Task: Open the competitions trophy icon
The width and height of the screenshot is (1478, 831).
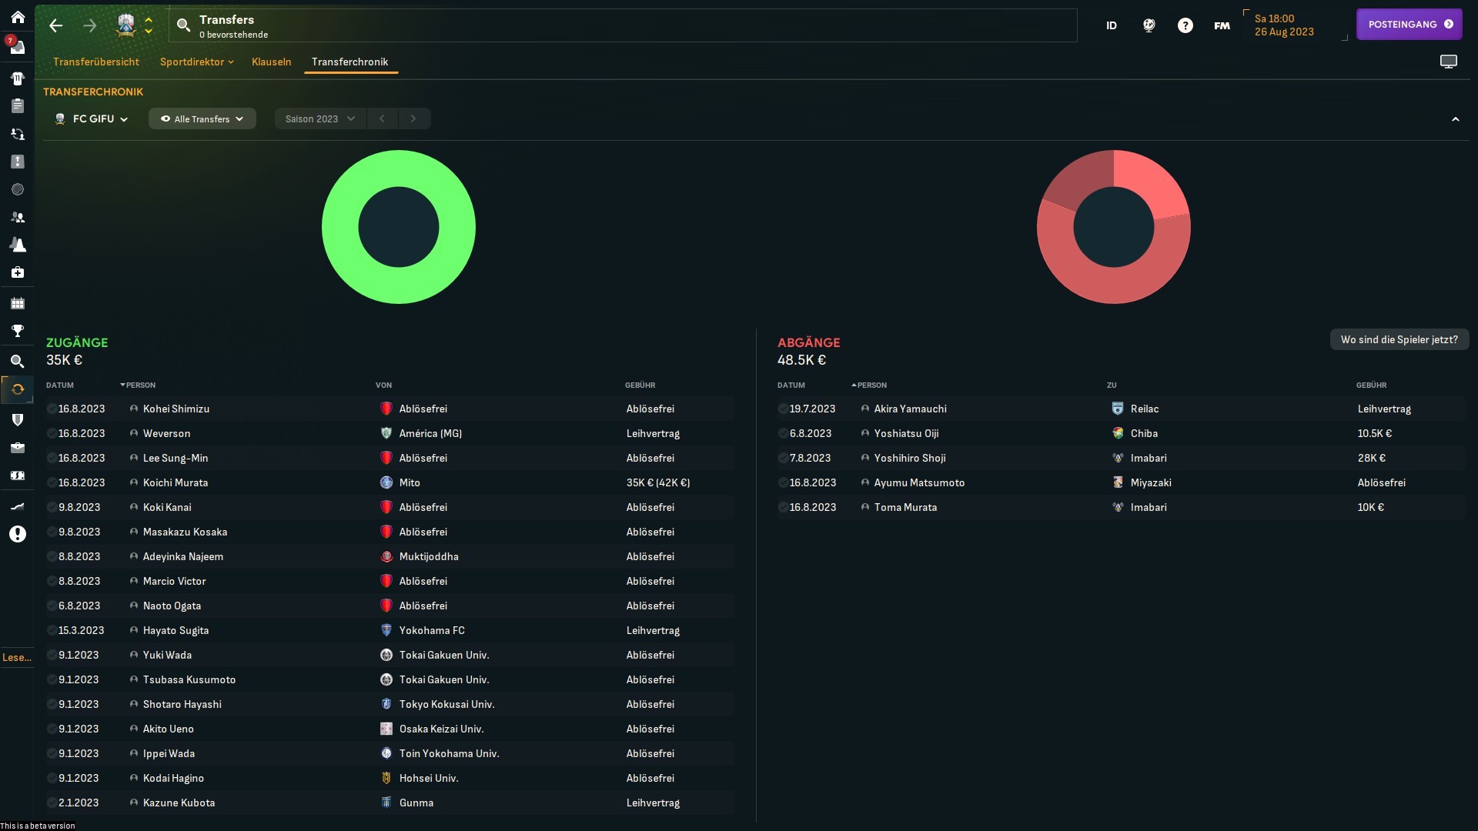Action: click(17, 331)
